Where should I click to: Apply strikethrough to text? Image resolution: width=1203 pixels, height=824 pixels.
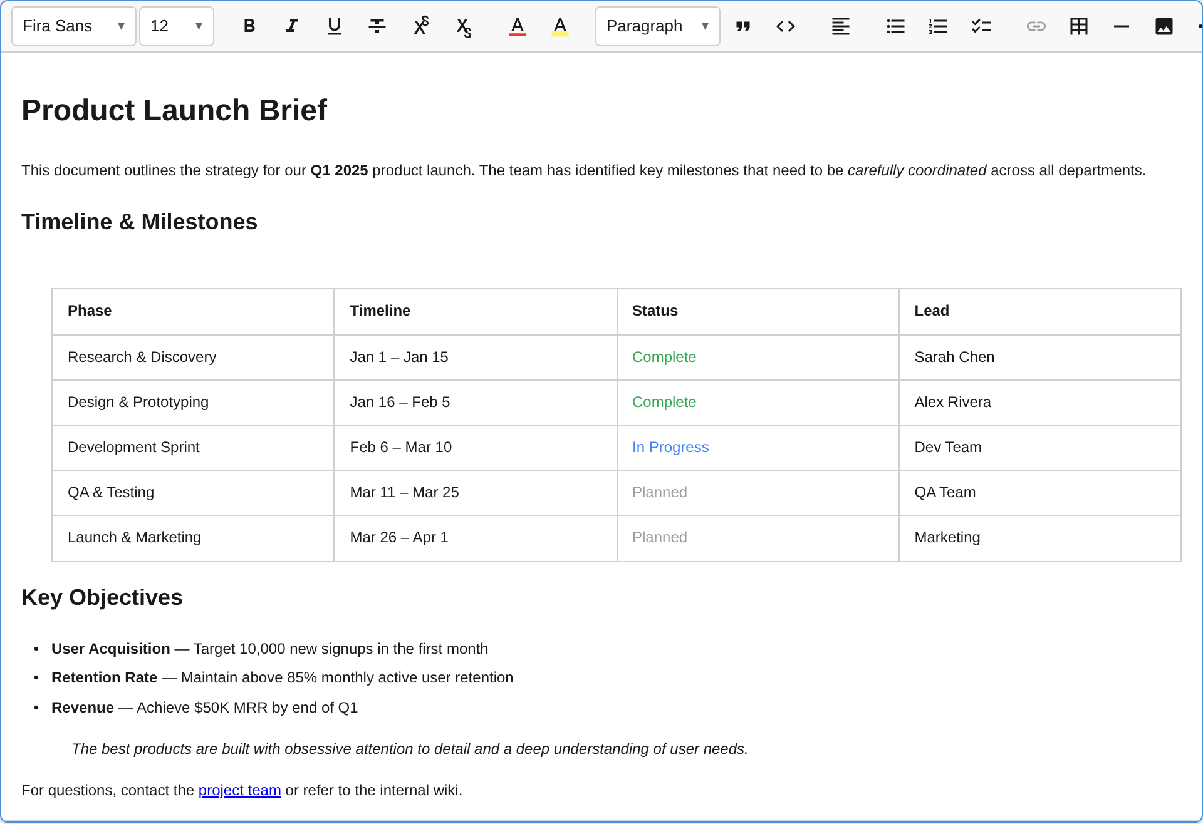[x=377, y=26]
